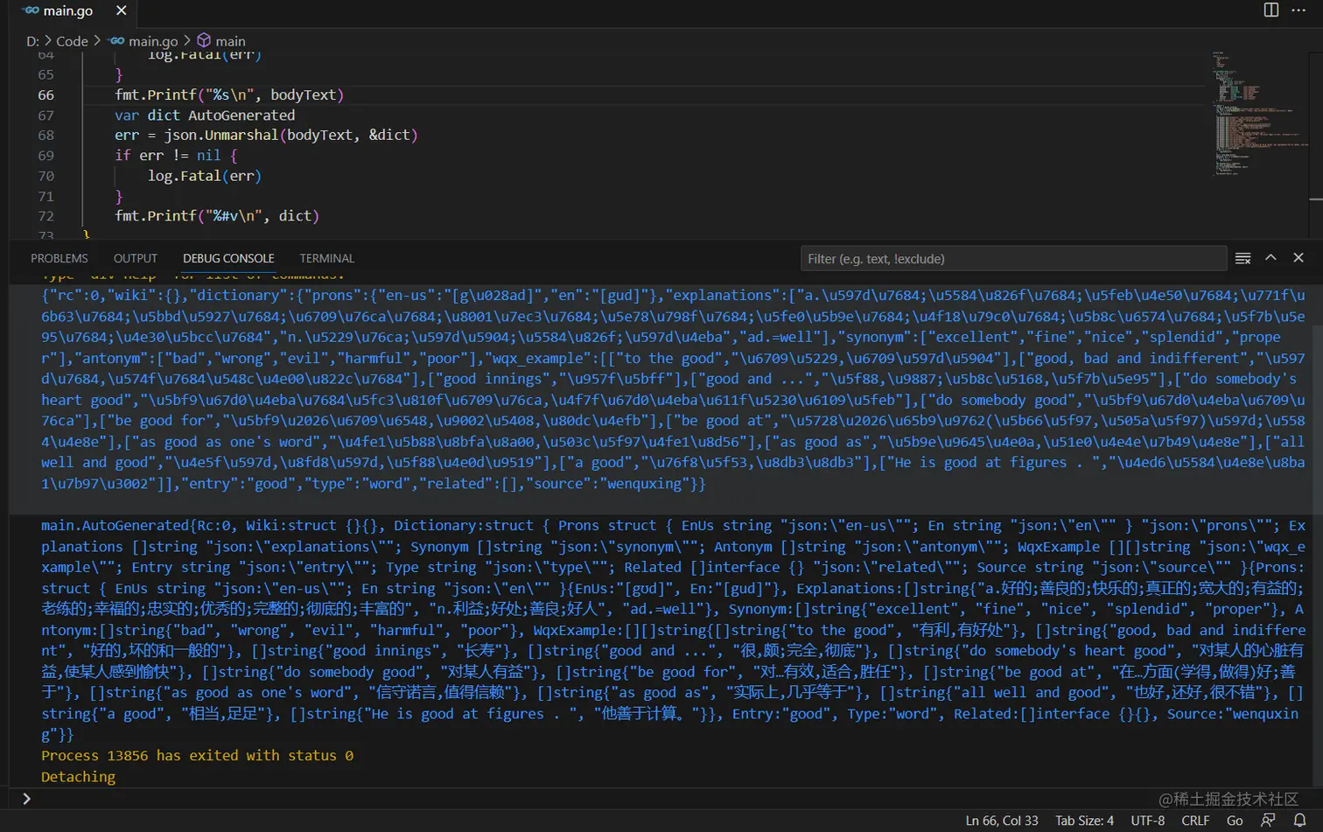Open the TERMINAL panel tab
Screen dimensions: 1323x832
[327, 258]
